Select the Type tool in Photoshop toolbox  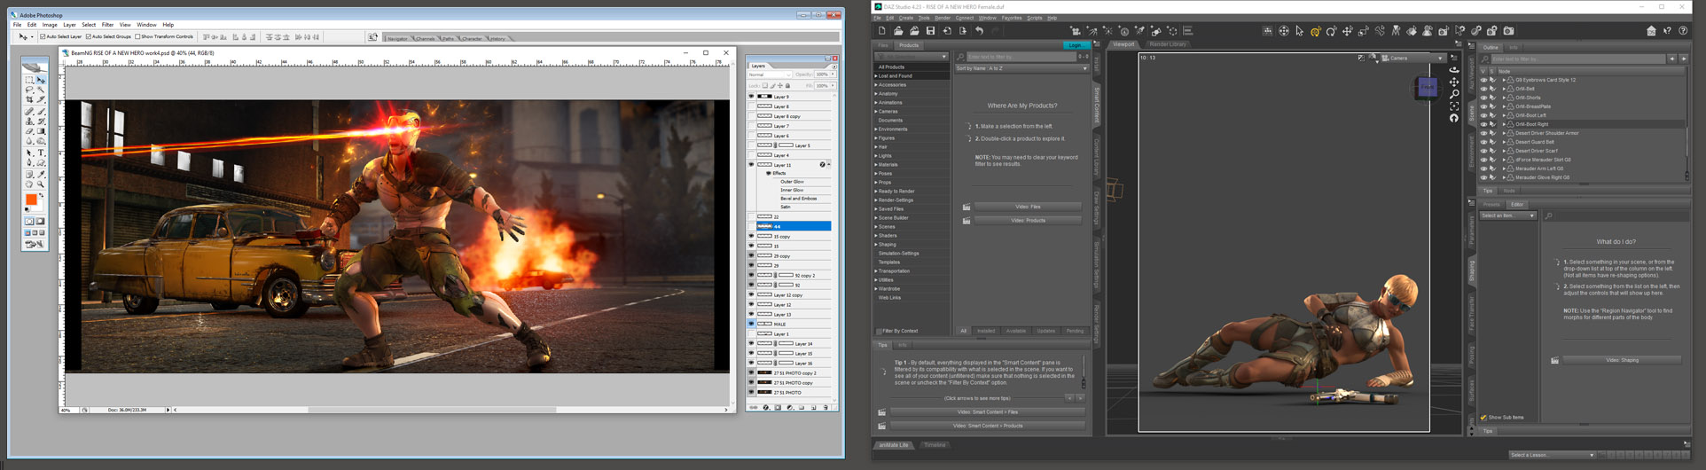(x=41, y=153)
